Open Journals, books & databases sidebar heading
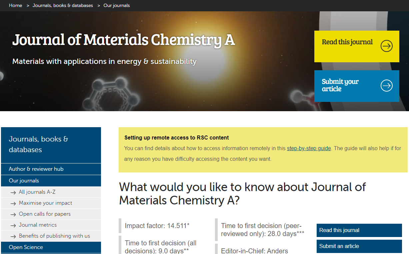Screen dimensions: 409x254 (51, 145)
